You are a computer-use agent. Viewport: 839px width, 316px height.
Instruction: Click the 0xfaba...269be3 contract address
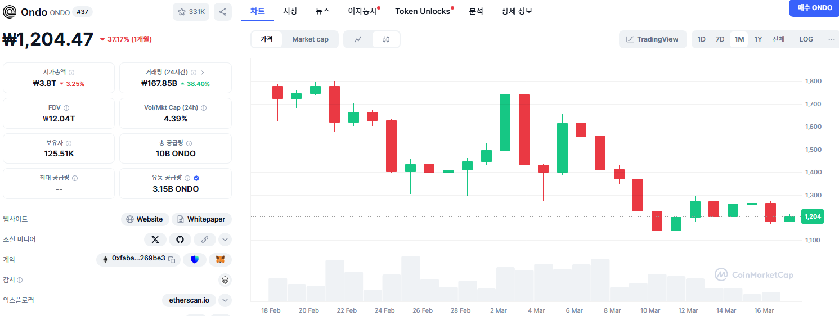click(138, 259)
